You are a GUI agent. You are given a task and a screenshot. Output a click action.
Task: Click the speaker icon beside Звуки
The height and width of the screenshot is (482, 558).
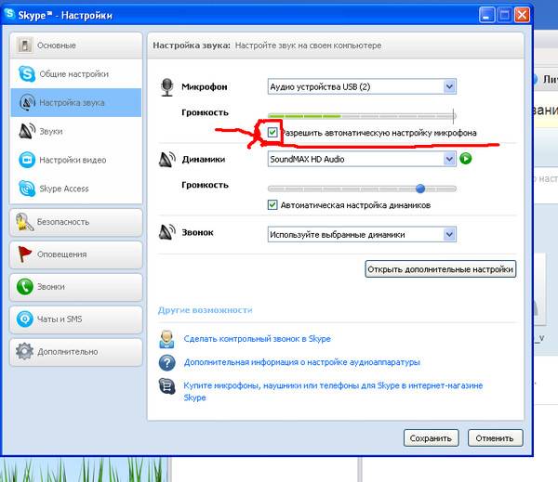(27, 131)
